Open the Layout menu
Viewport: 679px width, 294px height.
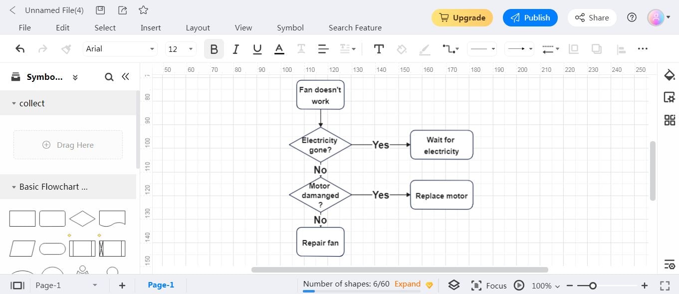tap(198, 28)
